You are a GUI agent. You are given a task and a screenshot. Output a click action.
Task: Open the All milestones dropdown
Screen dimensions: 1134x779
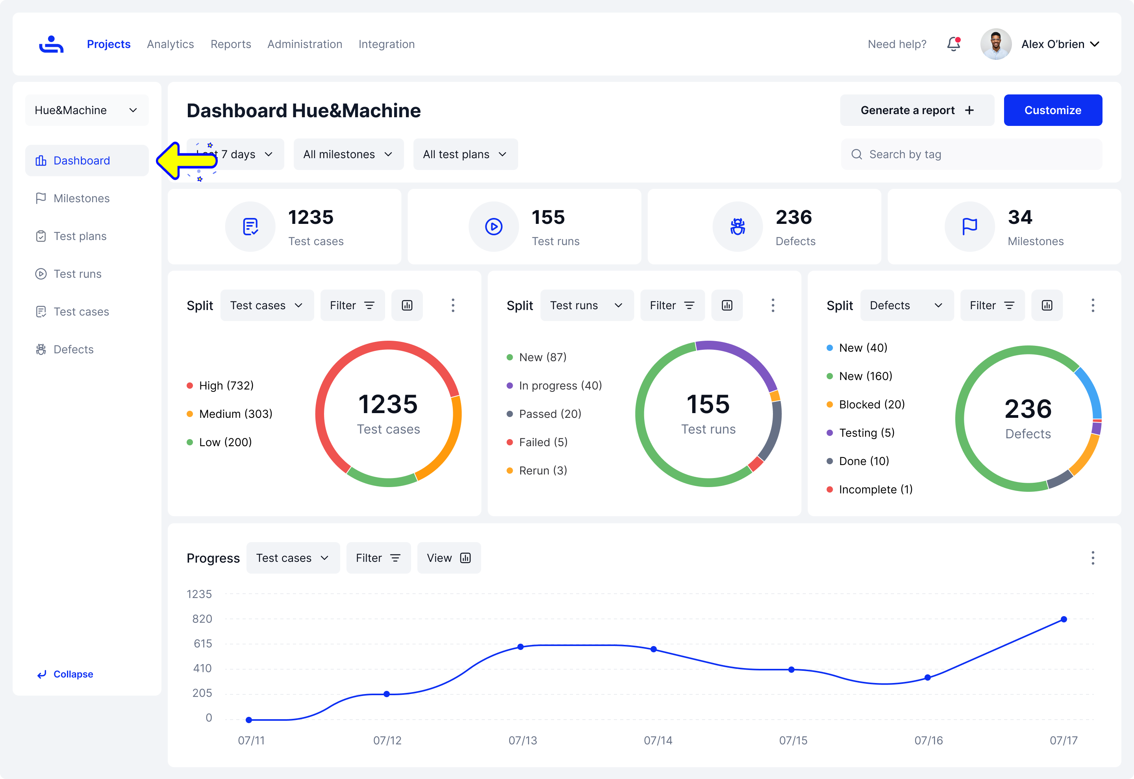(x=348, y=155)
